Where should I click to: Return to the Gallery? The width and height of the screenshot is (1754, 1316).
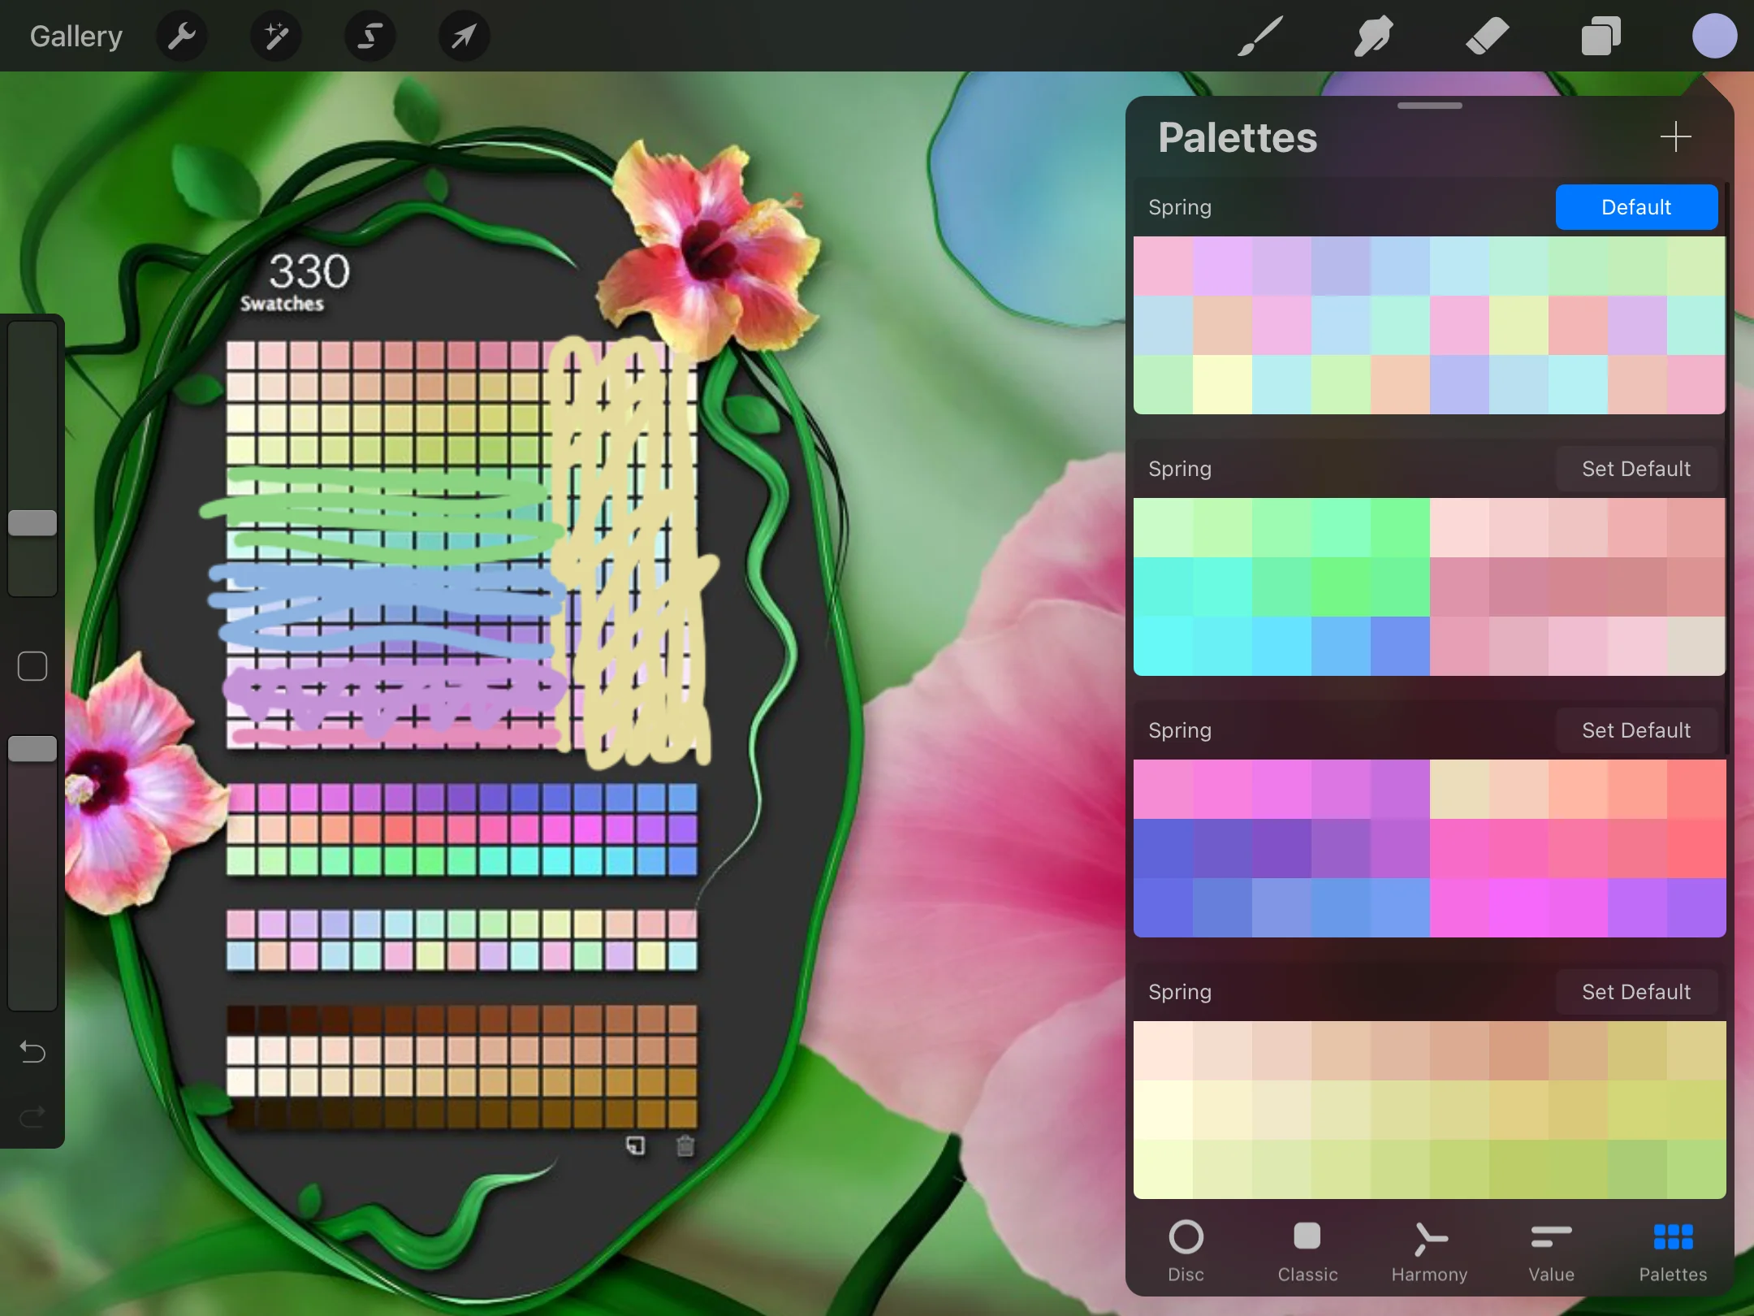(x=76, y=36)
